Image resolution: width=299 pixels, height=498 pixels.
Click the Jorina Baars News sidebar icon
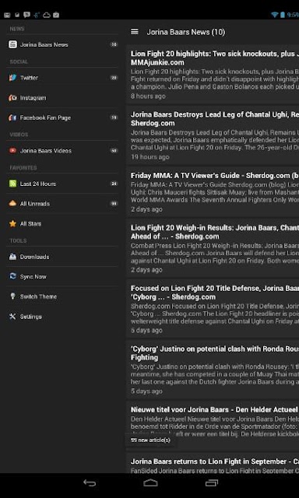12,44
